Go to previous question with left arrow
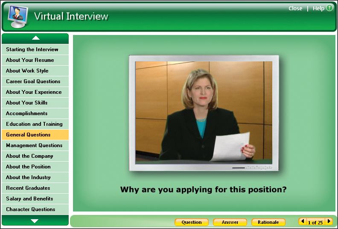 tap(303, 222)
